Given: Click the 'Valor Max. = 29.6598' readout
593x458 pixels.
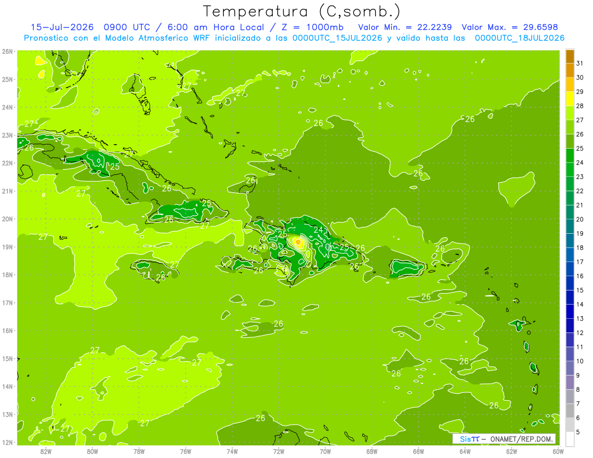Looking at the screenshot, I should pos(509,27).
